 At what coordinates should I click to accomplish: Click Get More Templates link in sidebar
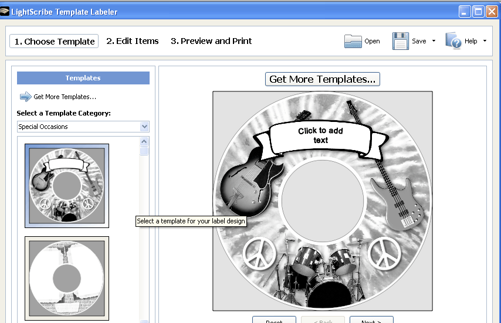click(65, 97)
